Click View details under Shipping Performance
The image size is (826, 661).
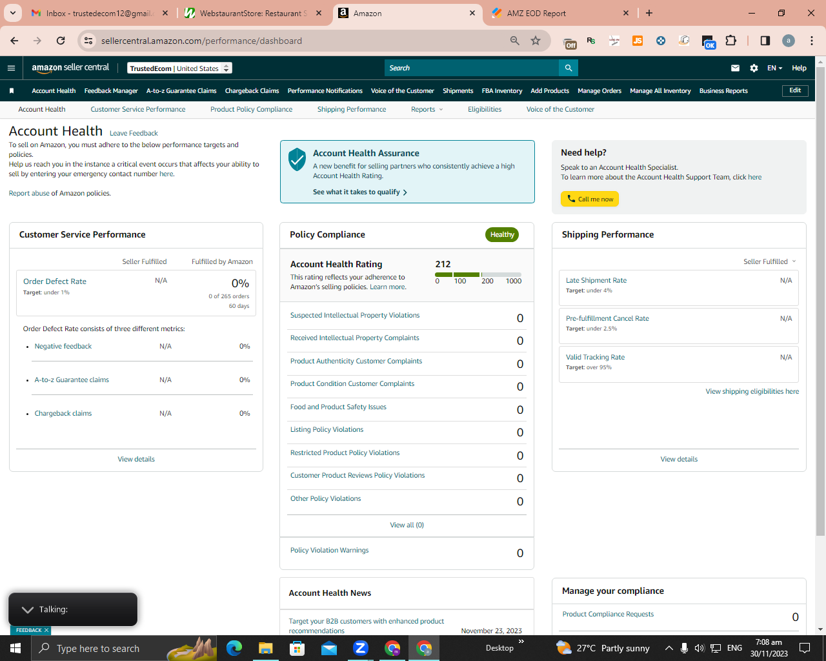pos(679,460)
